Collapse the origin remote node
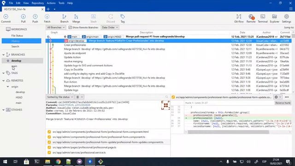 [8, 87]
